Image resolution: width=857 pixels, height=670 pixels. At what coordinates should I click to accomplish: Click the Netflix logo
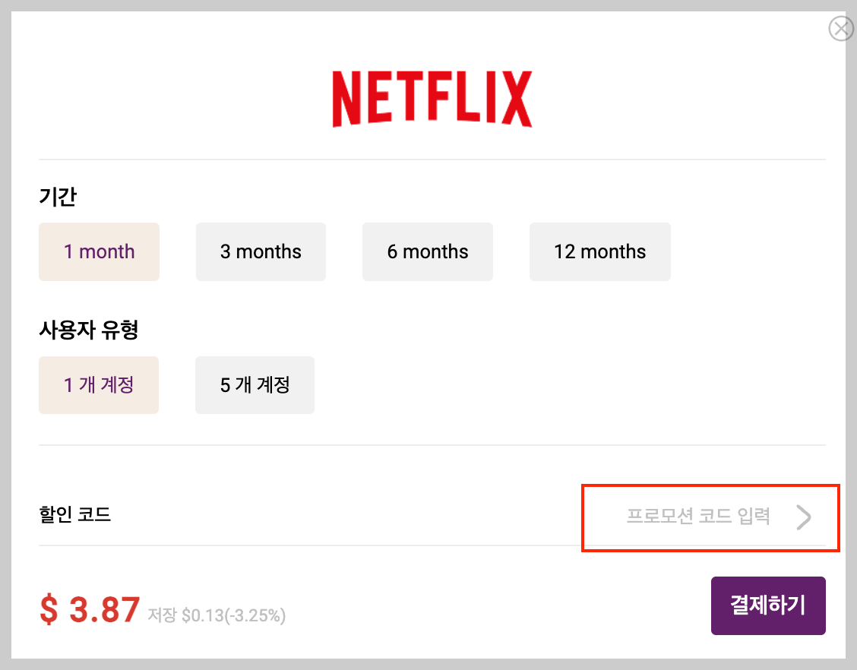point(432,99)
